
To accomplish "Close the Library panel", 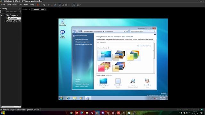I will [20, 9].
